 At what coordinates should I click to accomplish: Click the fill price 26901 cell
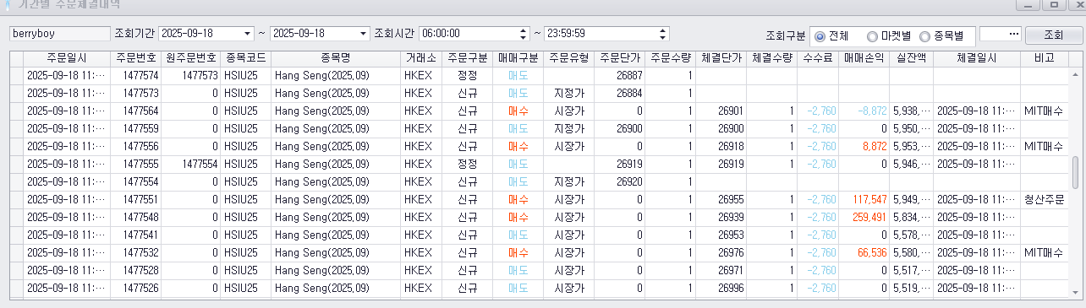pyautogui.click(x=721, y=111)
